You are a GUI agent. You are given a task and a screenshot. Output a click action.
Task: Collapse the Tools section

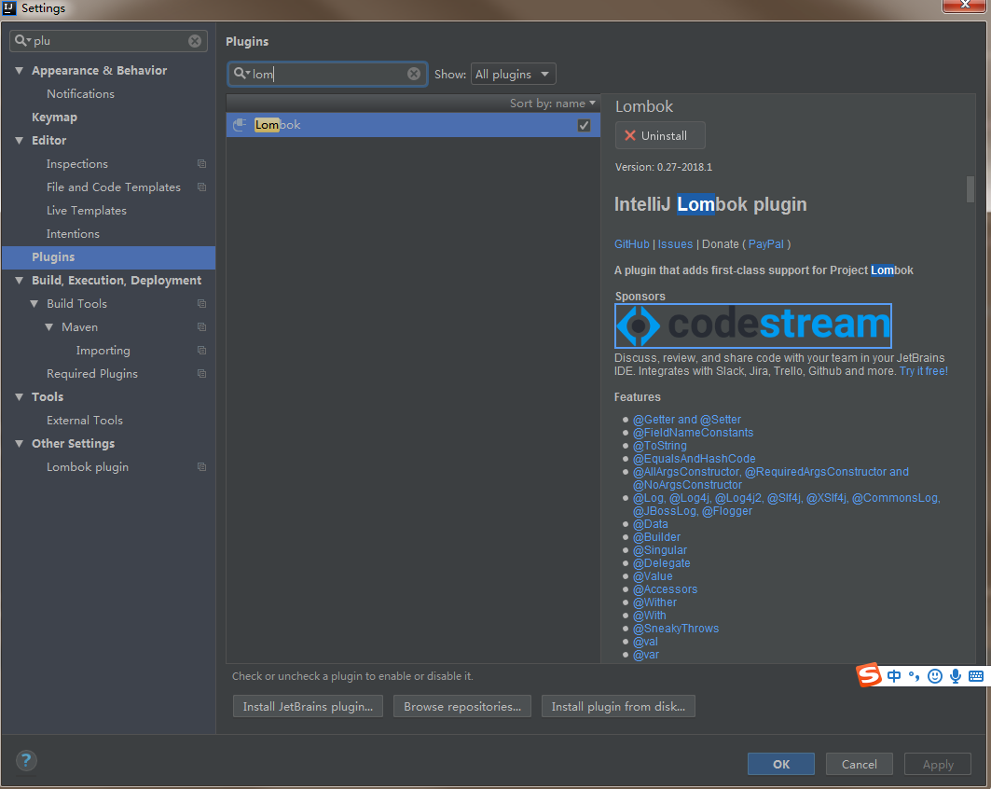(x=19, y=397)
